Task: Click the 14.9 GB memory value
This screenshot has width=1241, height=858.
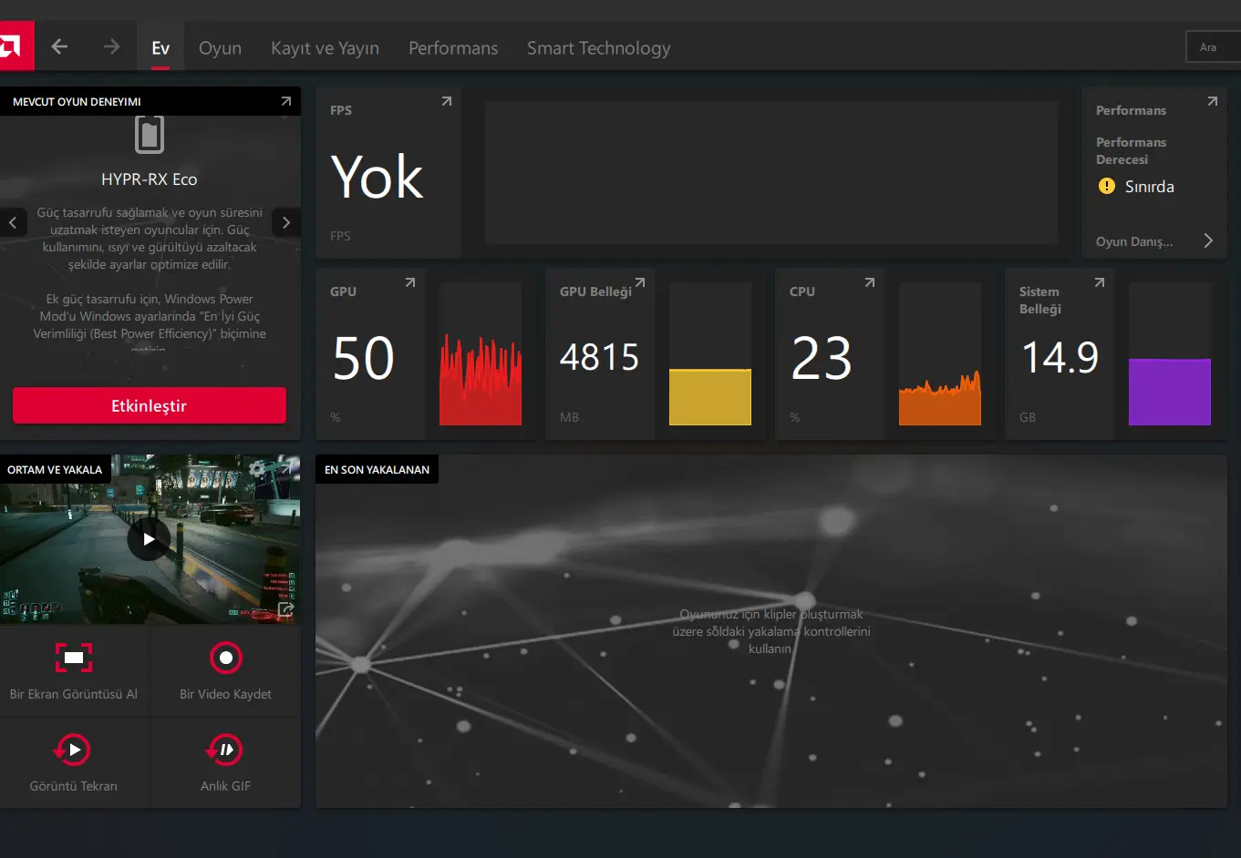Action: point(1060,358)
